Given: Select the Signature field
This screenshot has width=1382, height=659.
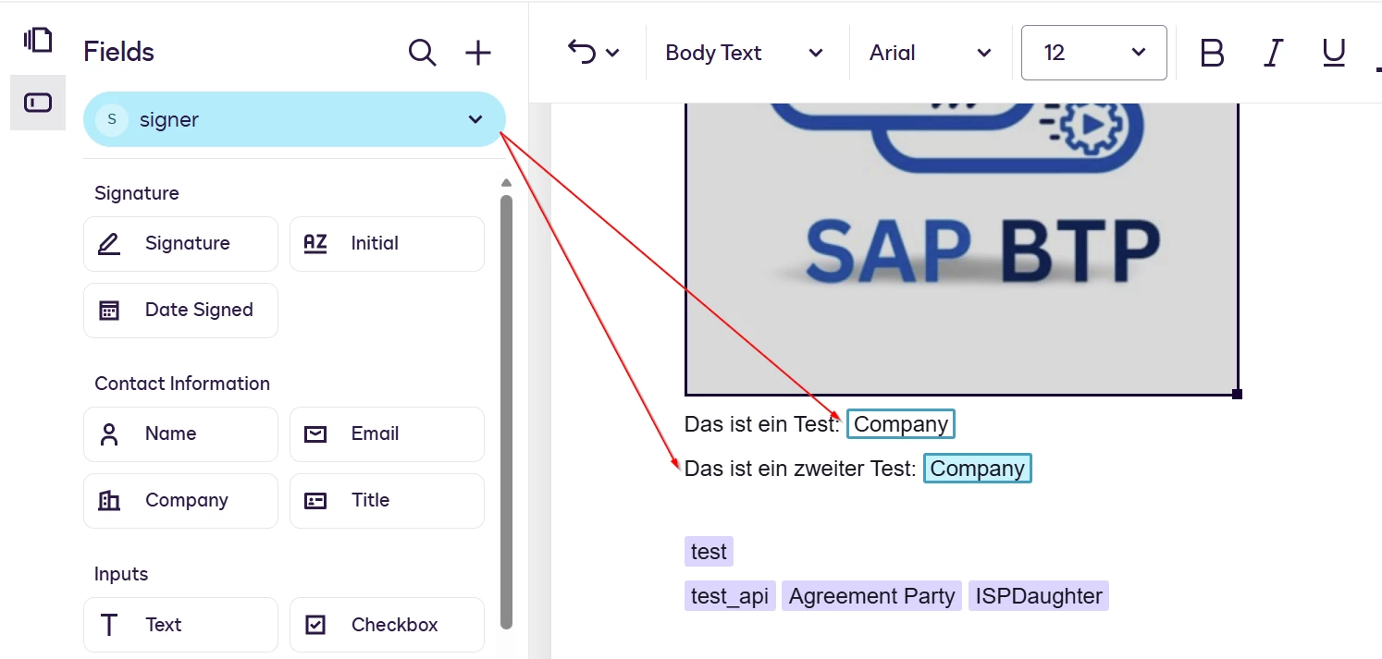Looking at the screenshot, I should (180, 244).
